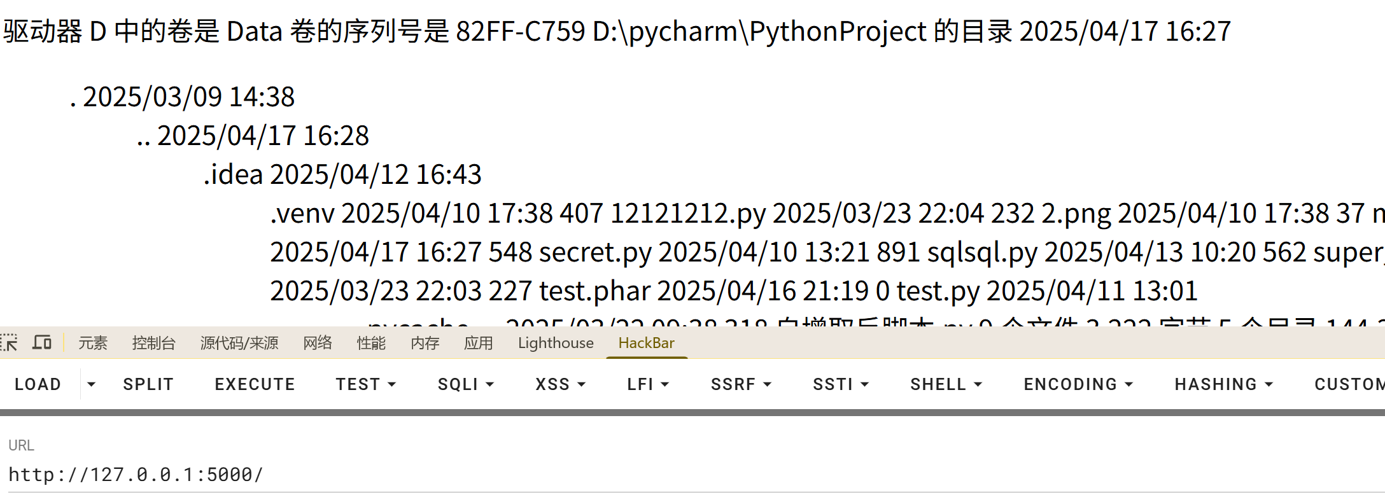Select the 元素 devtools tab
Image resolution: width=1385 pixels, height=502 pixels.
pos(93,343)
